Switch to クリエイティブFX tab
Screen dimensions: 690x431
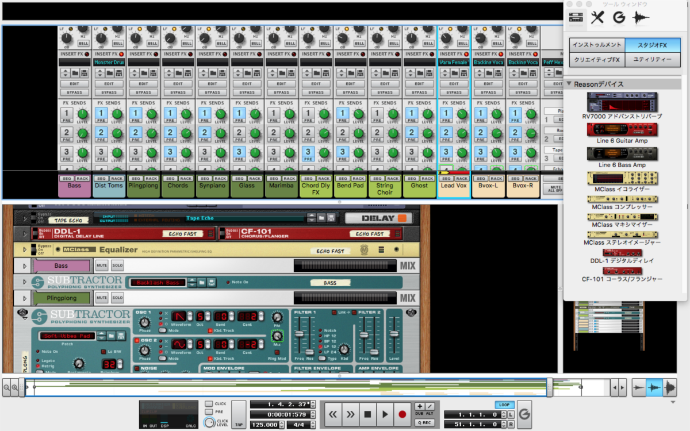tap(597, 59)
